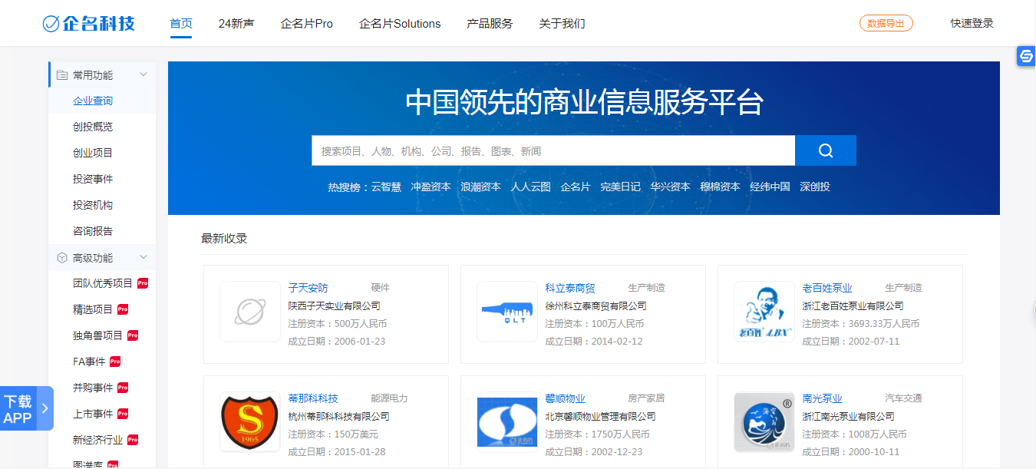The height and width of the screenshot is (469, 1036).
Task: Open 子天安防 company logo thumbnail
Action: (250, 312)
